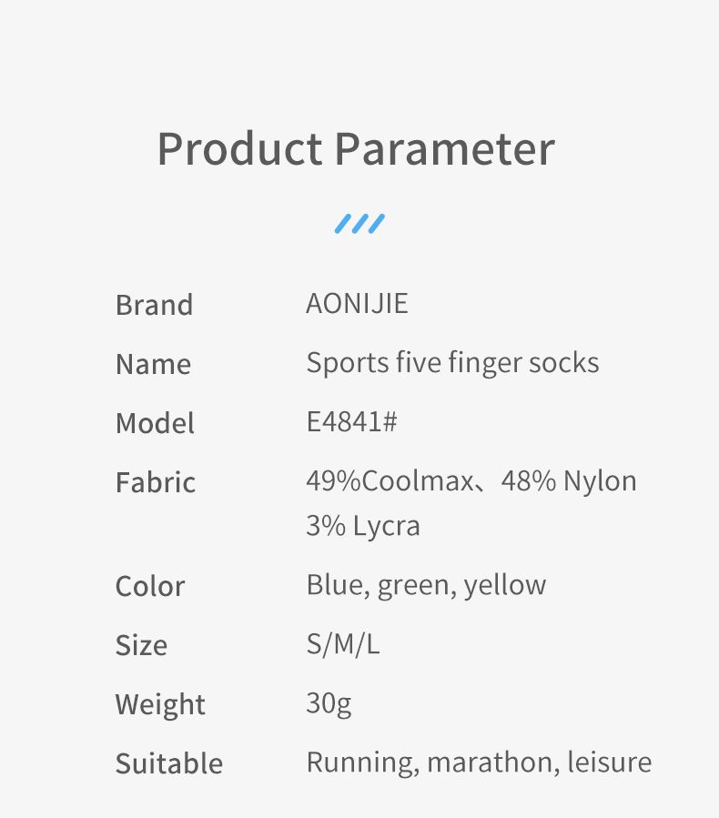Select the Weight label
This screenshot has height=818, width=719.
pos(160,704)
